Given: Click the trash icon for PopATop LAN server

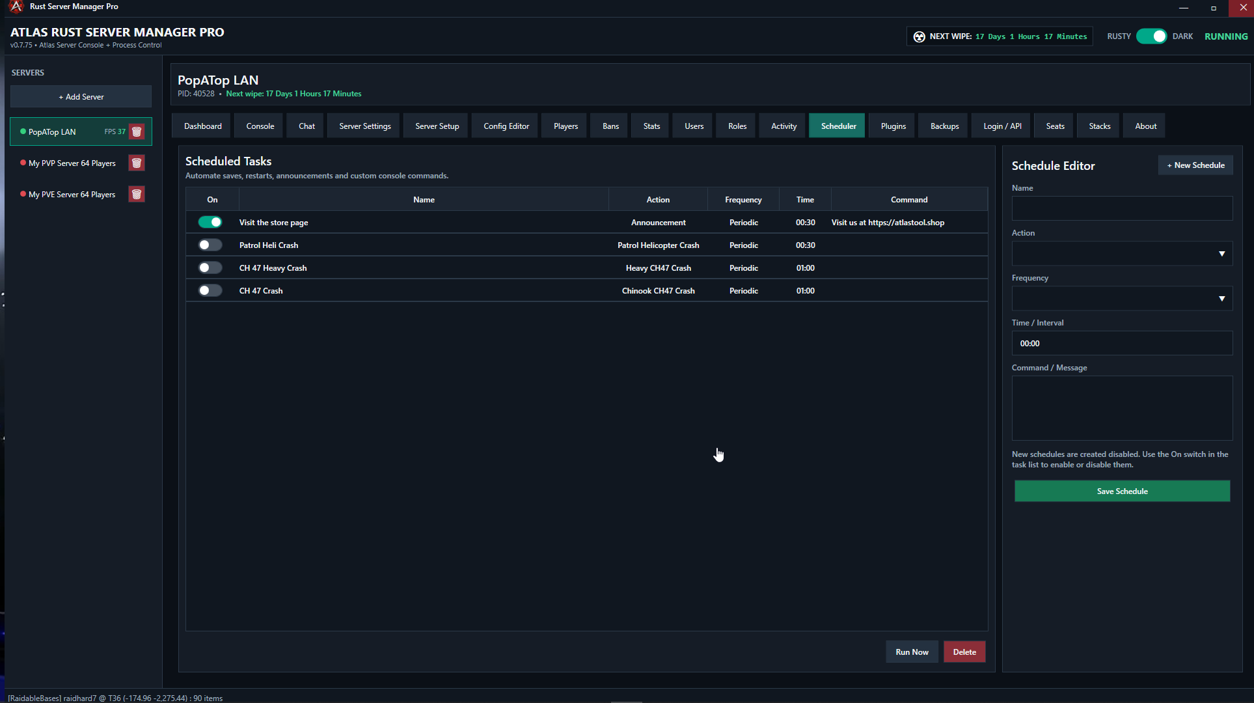Looking at the screenshot, I should point(137,131).
